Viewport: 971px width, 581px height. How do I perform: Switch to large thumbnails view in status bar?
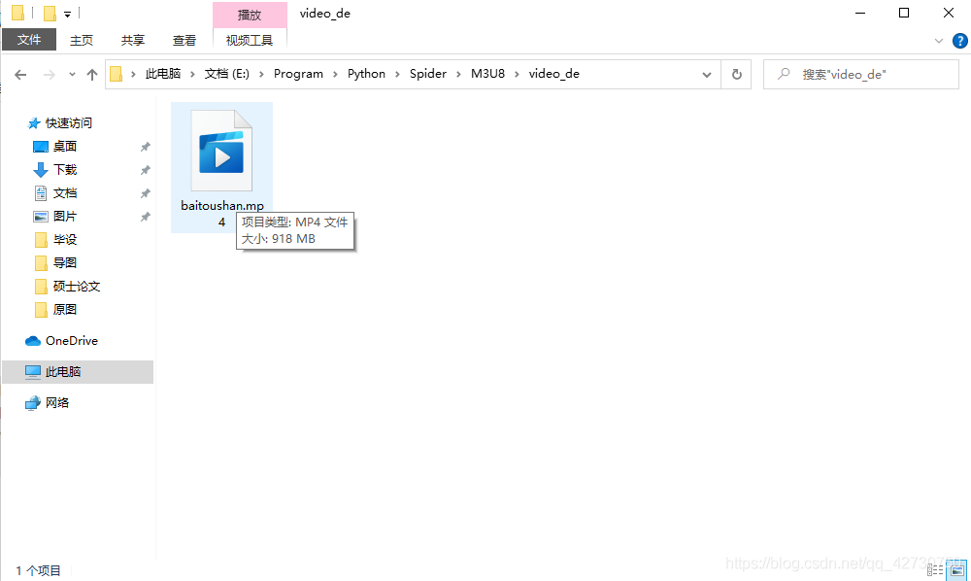(954, 570)
